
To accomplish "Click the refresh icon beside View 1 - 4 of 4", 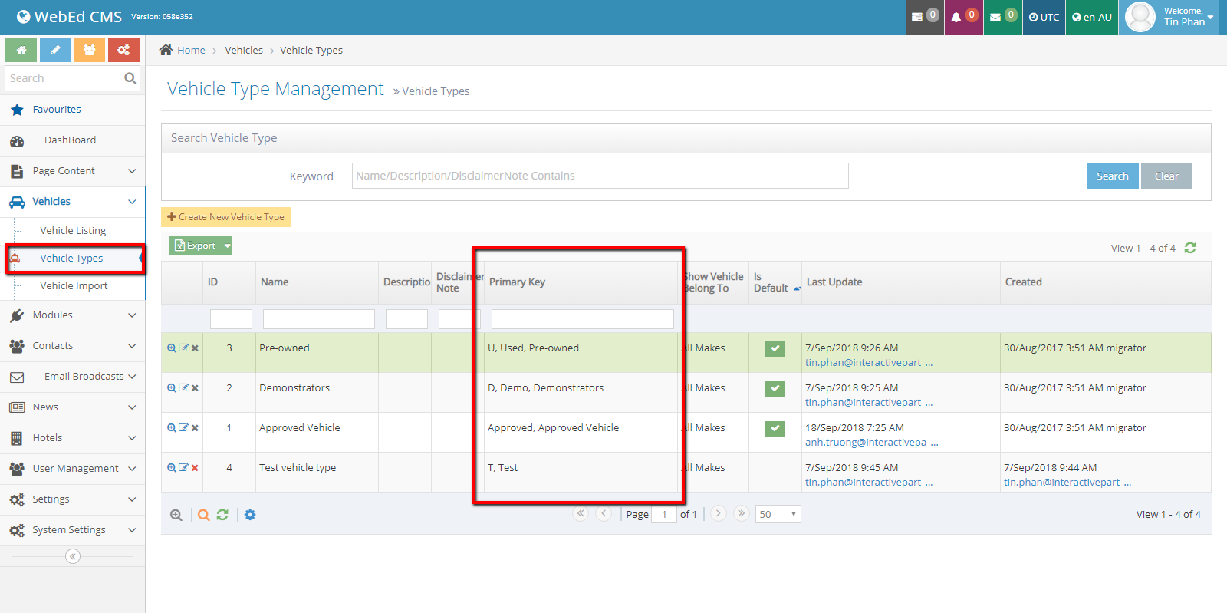I will pyautogui.click(x=1190, y=248).
